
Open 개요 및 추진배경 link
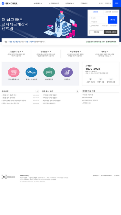coord(88,95)
